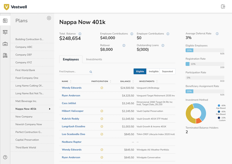Click participation check for Wendy Edwards $24,500.50
232x164 pixels.
[x=102, y=88]
